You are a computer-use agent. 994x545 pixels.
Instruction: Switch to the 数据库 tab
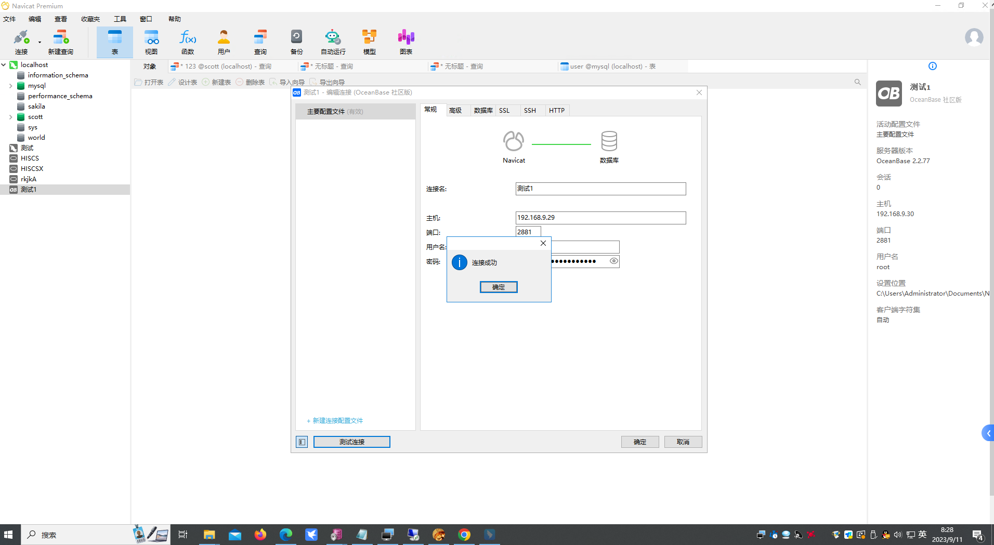(483, 110)
